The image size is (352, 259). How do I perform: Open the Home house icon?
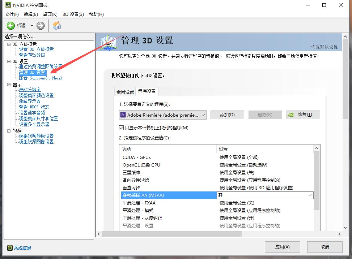coord(57,25)
